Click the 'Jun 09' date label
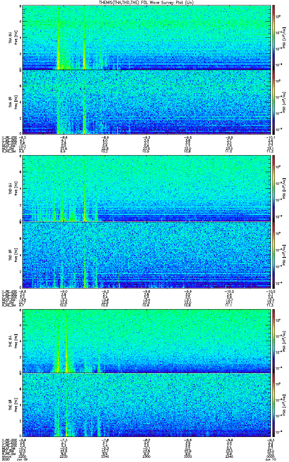Screen dimensions: 289x462 [23, 459]
